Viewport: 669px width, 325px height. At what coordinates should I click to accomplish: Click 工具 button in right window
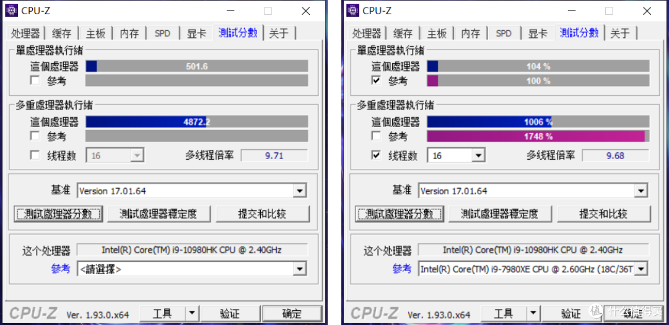pyautogui.click(x=504, y=314)
